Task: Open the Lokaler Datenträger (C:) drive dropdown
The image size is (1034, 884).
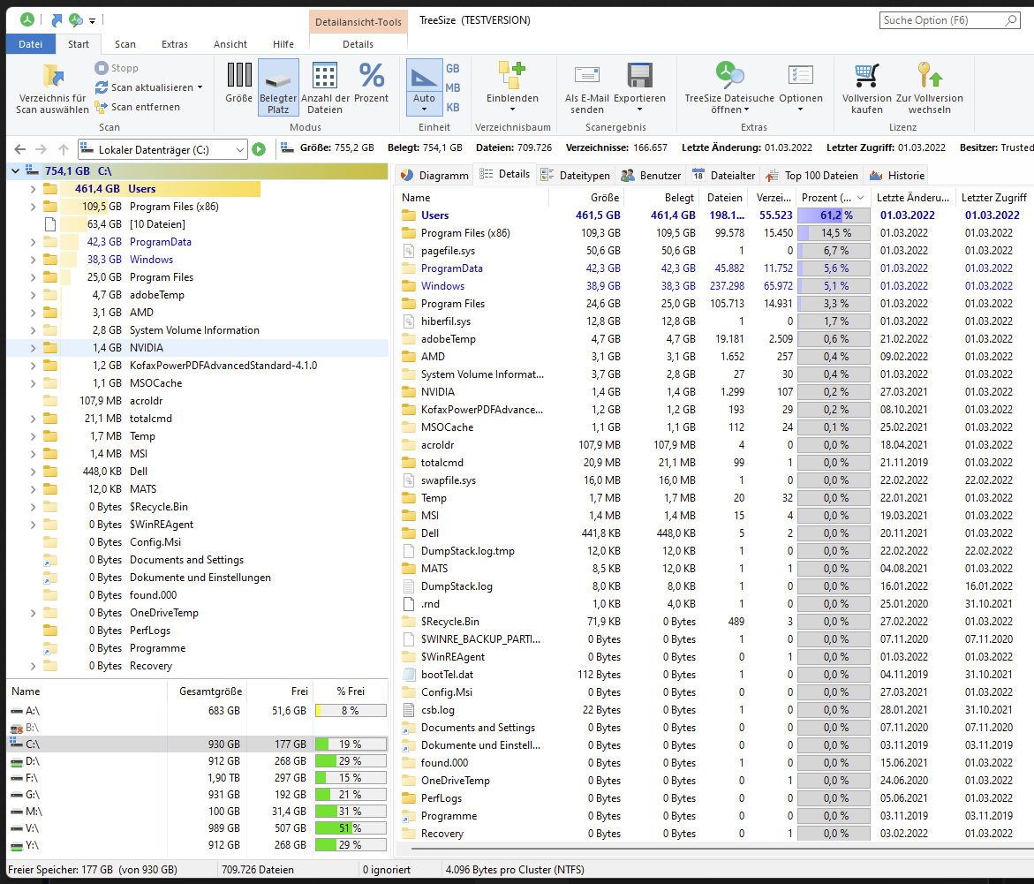Action: click(240, 150)
